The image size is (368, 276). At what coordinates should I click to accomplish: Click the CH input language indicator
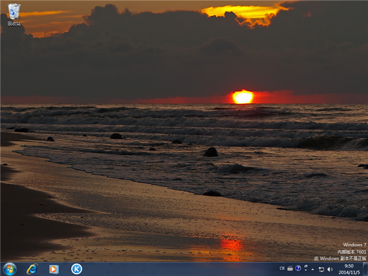click(x=282, y=269)
